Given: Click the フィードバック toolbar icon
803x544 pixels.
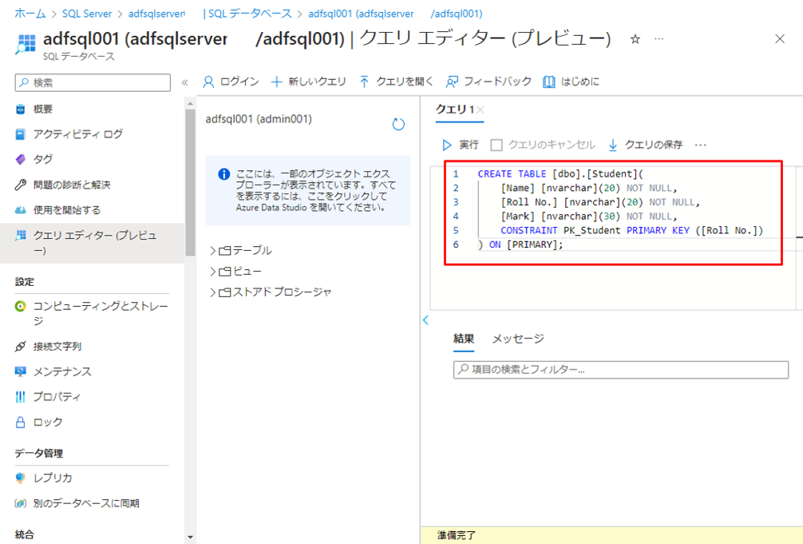Looking at the screenshot, I should point(452,81).
